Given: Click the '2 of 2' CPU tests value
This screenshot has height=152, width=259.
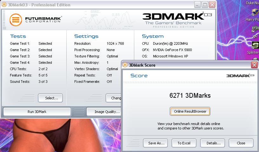Looking at the screenshot, I should pyautogui.click(x=43, y=69).
